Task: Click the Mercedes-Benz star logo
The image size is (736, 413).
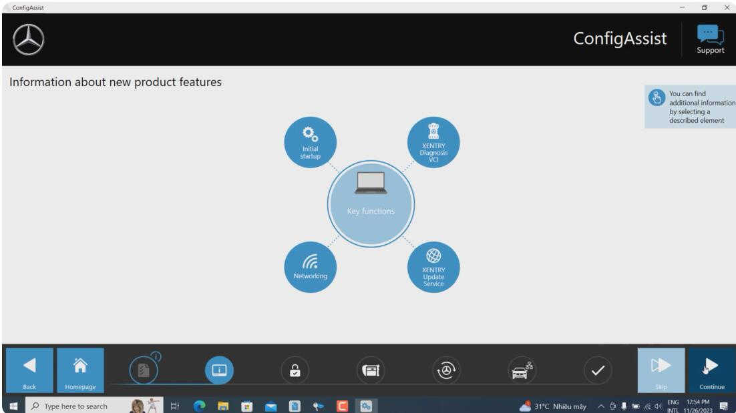Action: (29, 40)
